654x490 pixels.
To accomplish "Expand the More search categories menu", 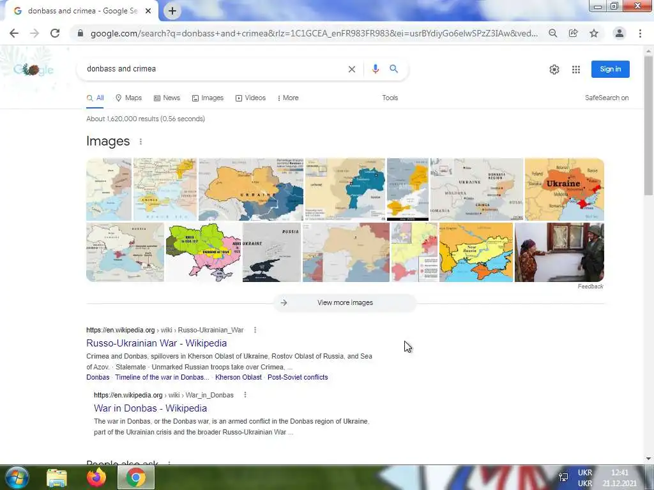I will coord(288,98).
